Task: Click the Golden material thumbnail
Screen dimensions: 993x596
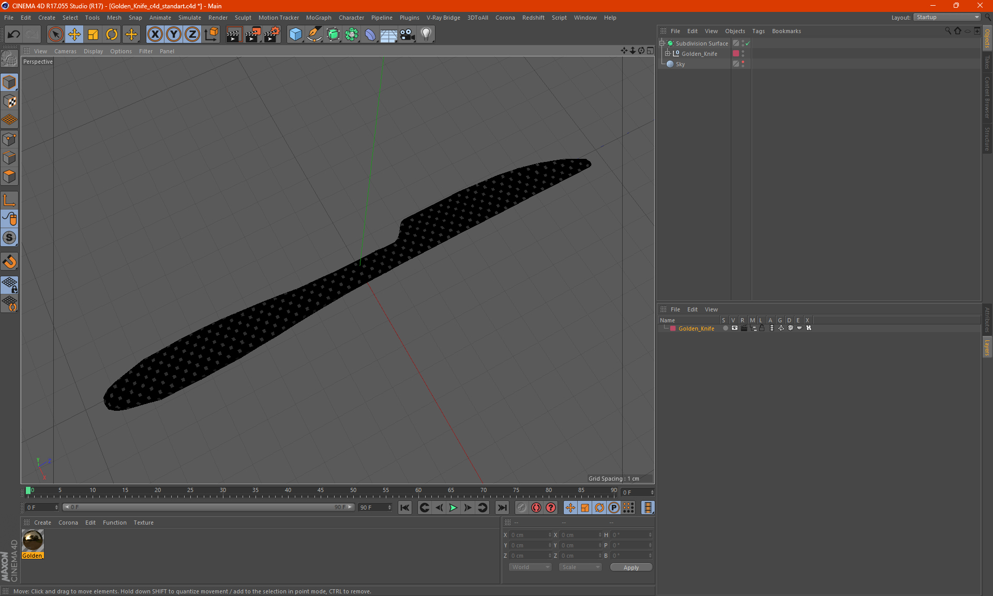Action: (32, 541)
